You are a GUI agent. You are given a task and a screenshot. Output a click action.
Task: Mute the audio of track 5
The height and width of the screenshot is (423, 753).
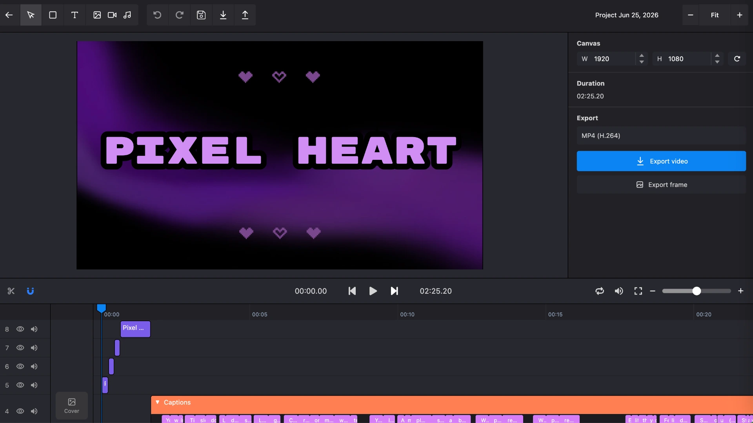pyautogui.click(x=34, y=385)
